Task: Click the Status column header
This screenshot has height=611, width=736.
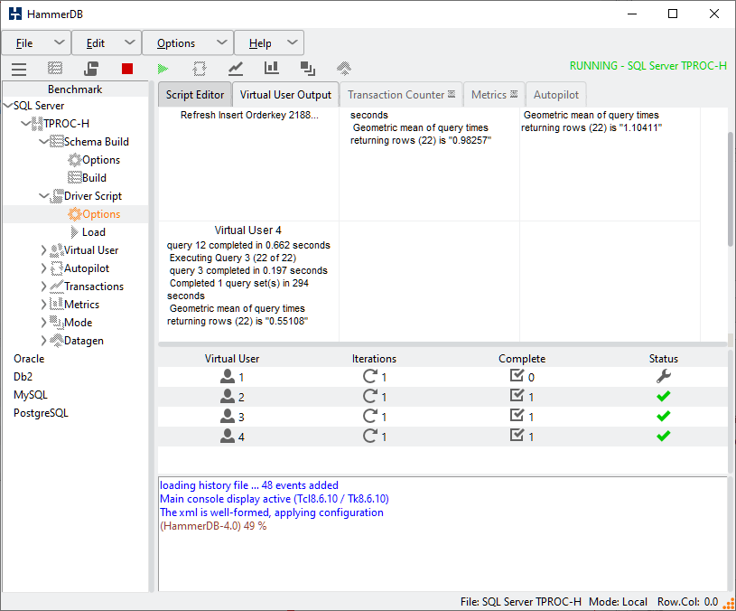Action: [x=663, y=359]
